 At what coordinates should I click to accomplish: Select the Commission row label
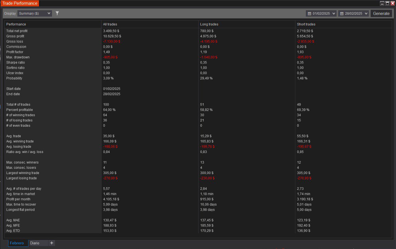(x=16, y=47)
